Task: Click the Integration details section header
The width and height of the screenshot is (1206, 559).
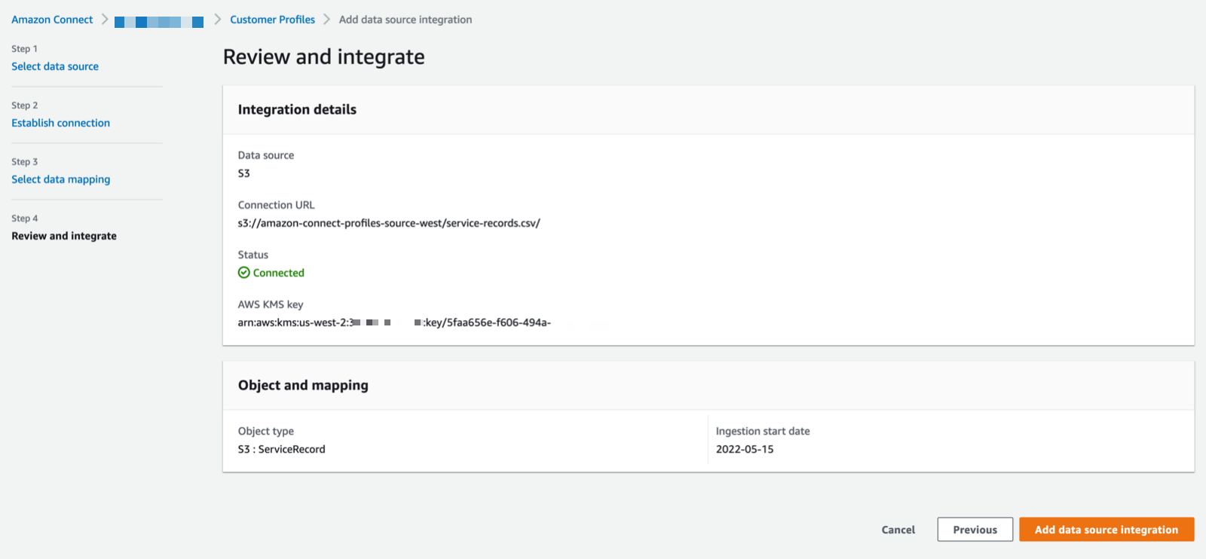Action: tap(297, 109)
